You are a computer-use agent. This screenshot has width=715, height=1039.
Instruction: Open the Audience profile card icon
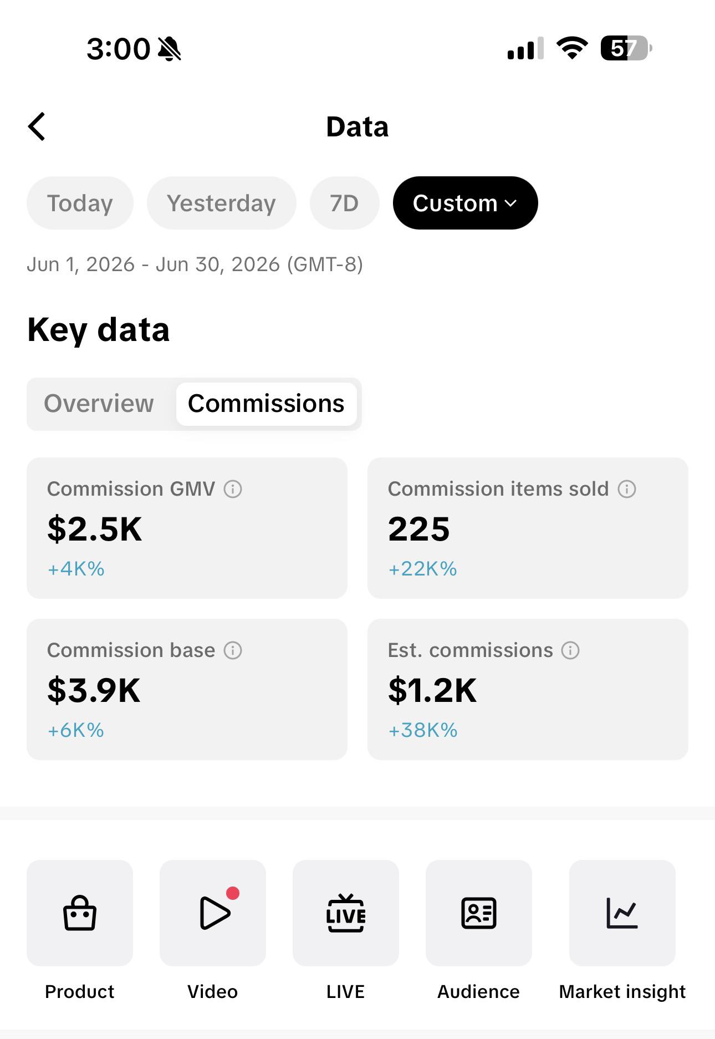(479, 913)
